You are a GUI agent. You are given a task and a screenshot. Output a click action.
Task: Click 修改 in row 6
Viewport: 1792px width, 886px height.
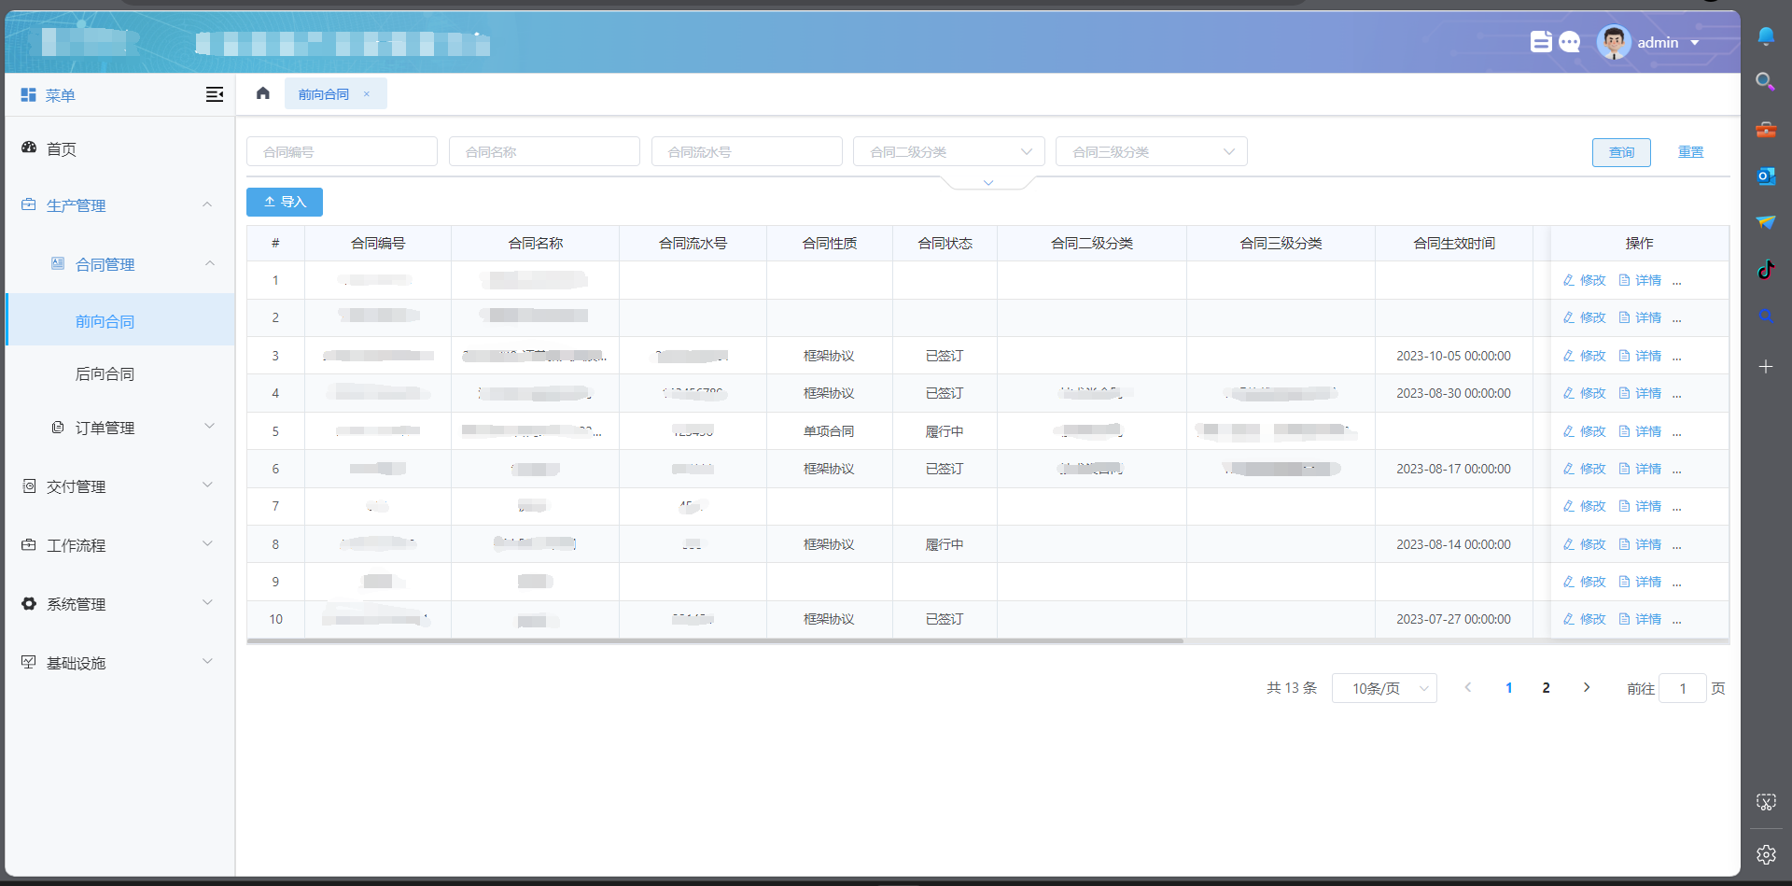1585,469
